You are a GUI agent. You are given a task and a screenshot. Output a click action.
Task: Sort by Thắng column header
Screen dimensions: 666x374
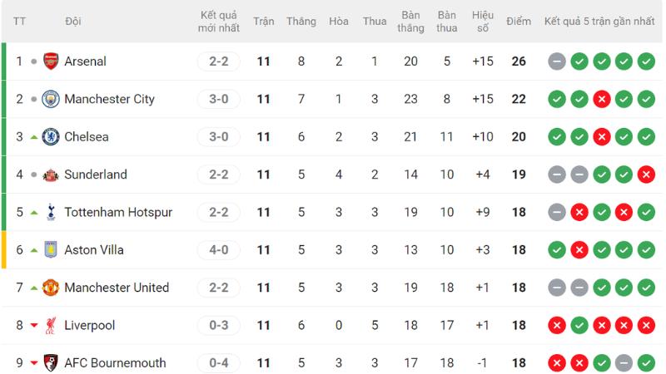click(x=301, y=22)
